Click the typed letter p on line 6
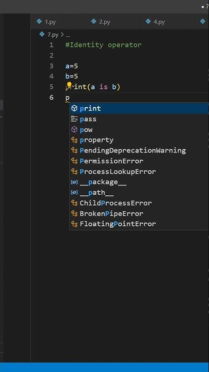Image resolution: width=209 pixels, height=372 pixels. [68, 98]
